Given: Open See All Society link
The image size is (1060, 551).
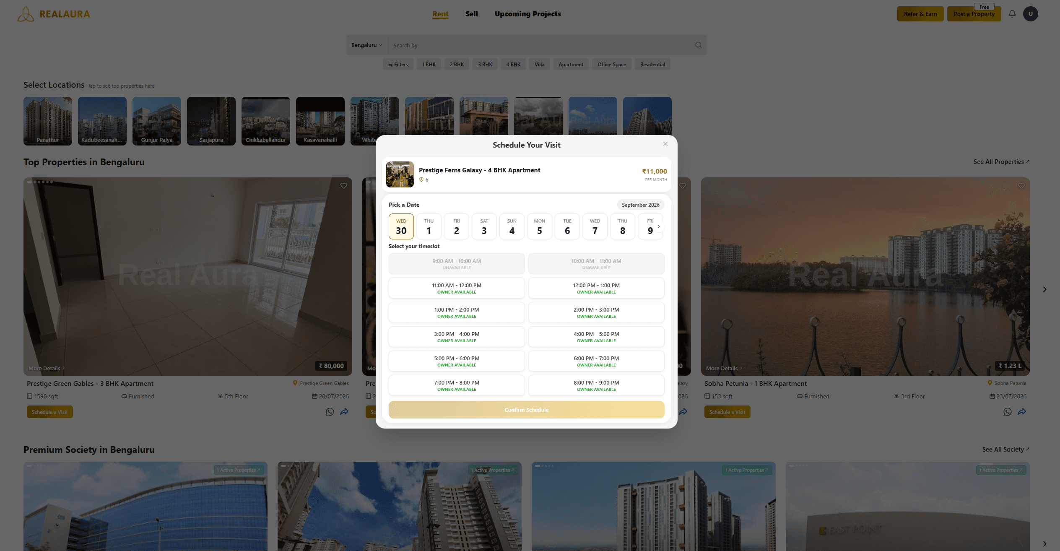Looking at the screenshot, I should (x=1005, y=450).
